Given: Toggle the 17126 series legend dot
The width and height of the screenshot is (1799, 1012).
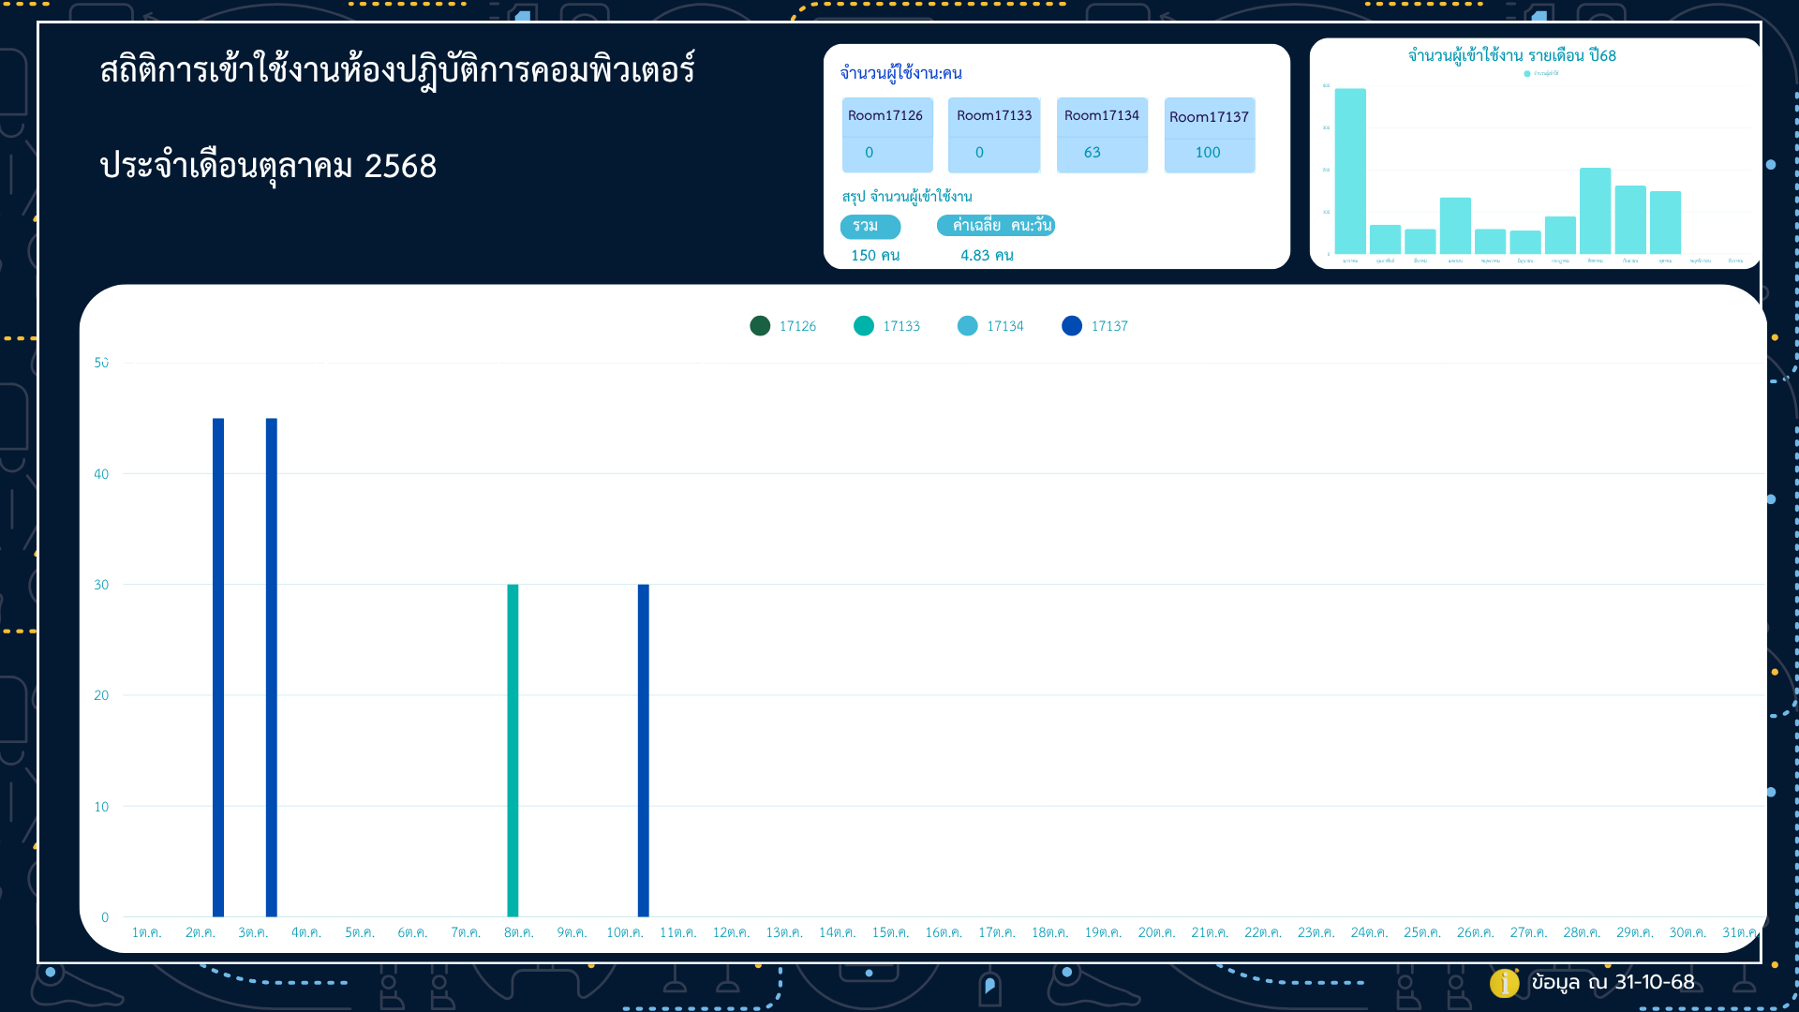Looking at the screenshot, I should click(x=760, y=325).
